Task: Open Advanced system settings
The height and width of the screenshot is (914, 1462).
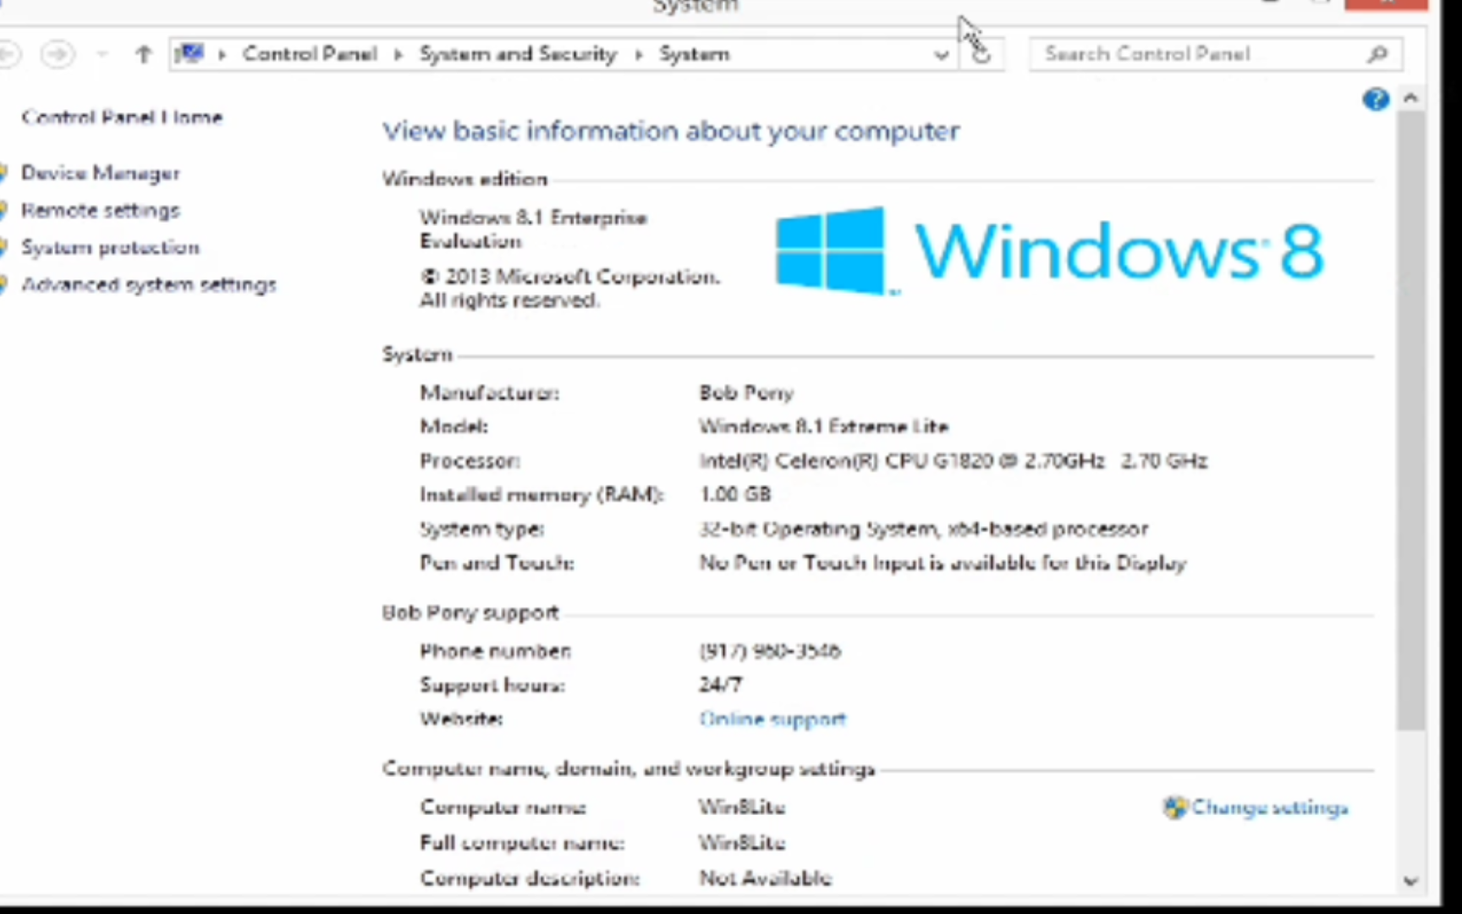Action: pos(149,284)
